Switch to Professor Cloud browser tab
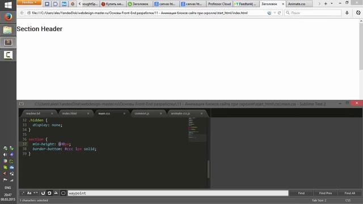This screenshot has height=204, width=363. (x=220, y=4)
